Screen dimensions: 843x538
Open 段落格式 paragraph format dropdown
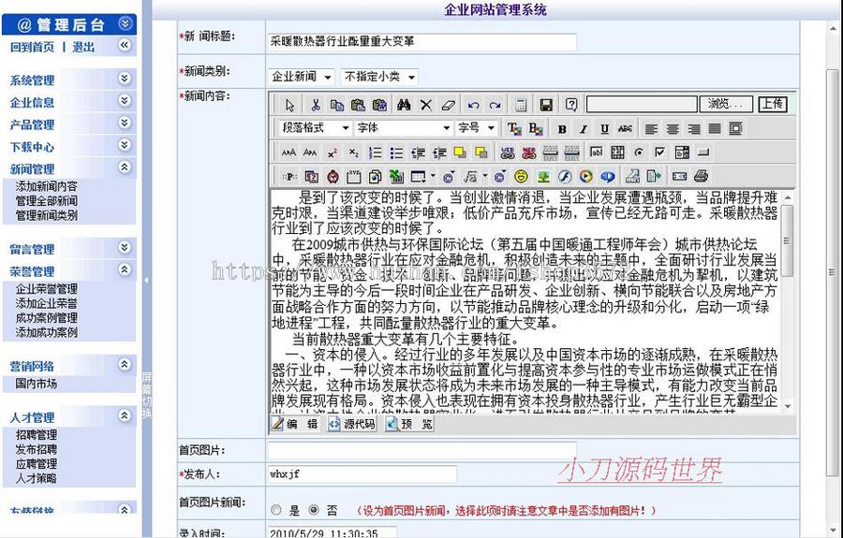315,128
